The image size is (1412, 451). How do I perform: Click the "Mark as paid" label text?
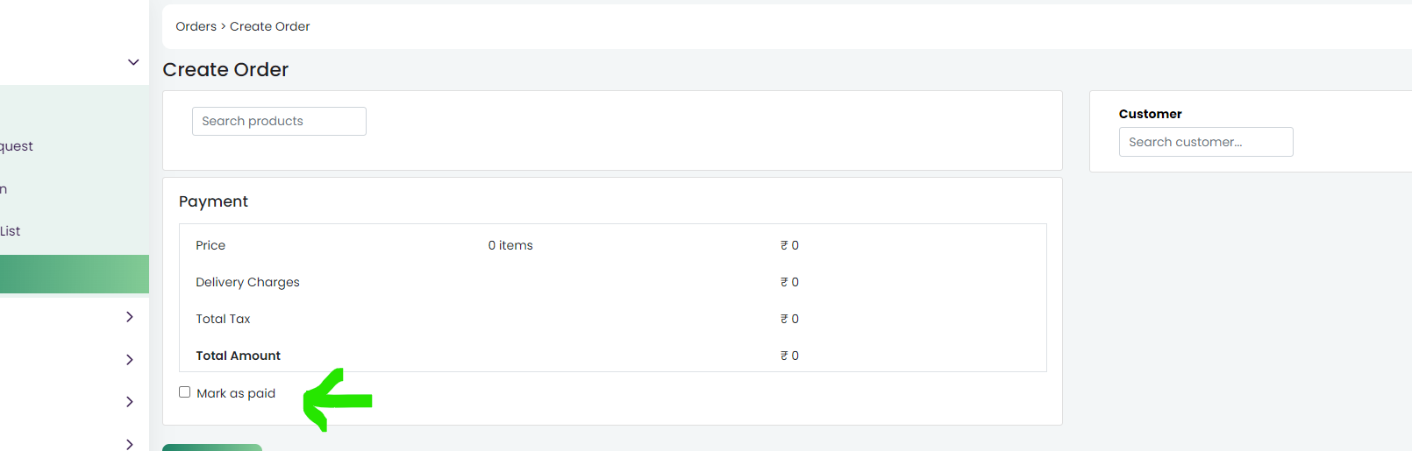coord(236,393)
